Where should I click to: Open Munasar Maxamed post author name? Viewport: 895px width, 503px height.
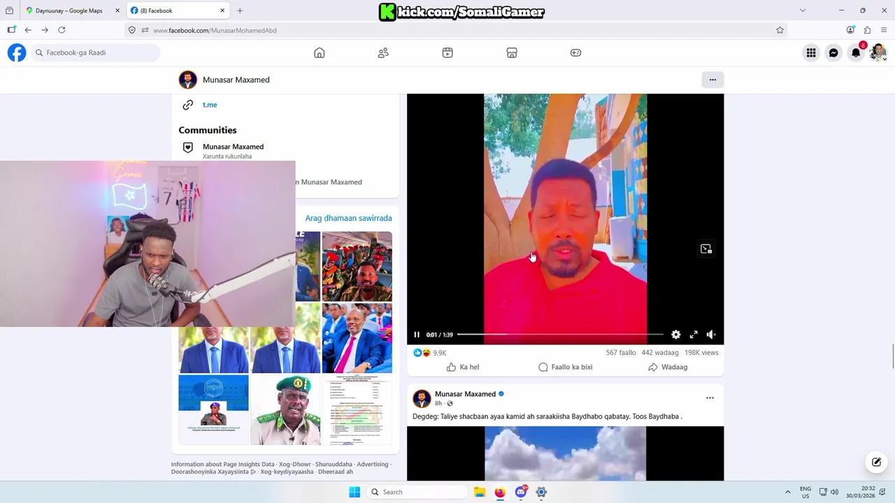[465, 394]
